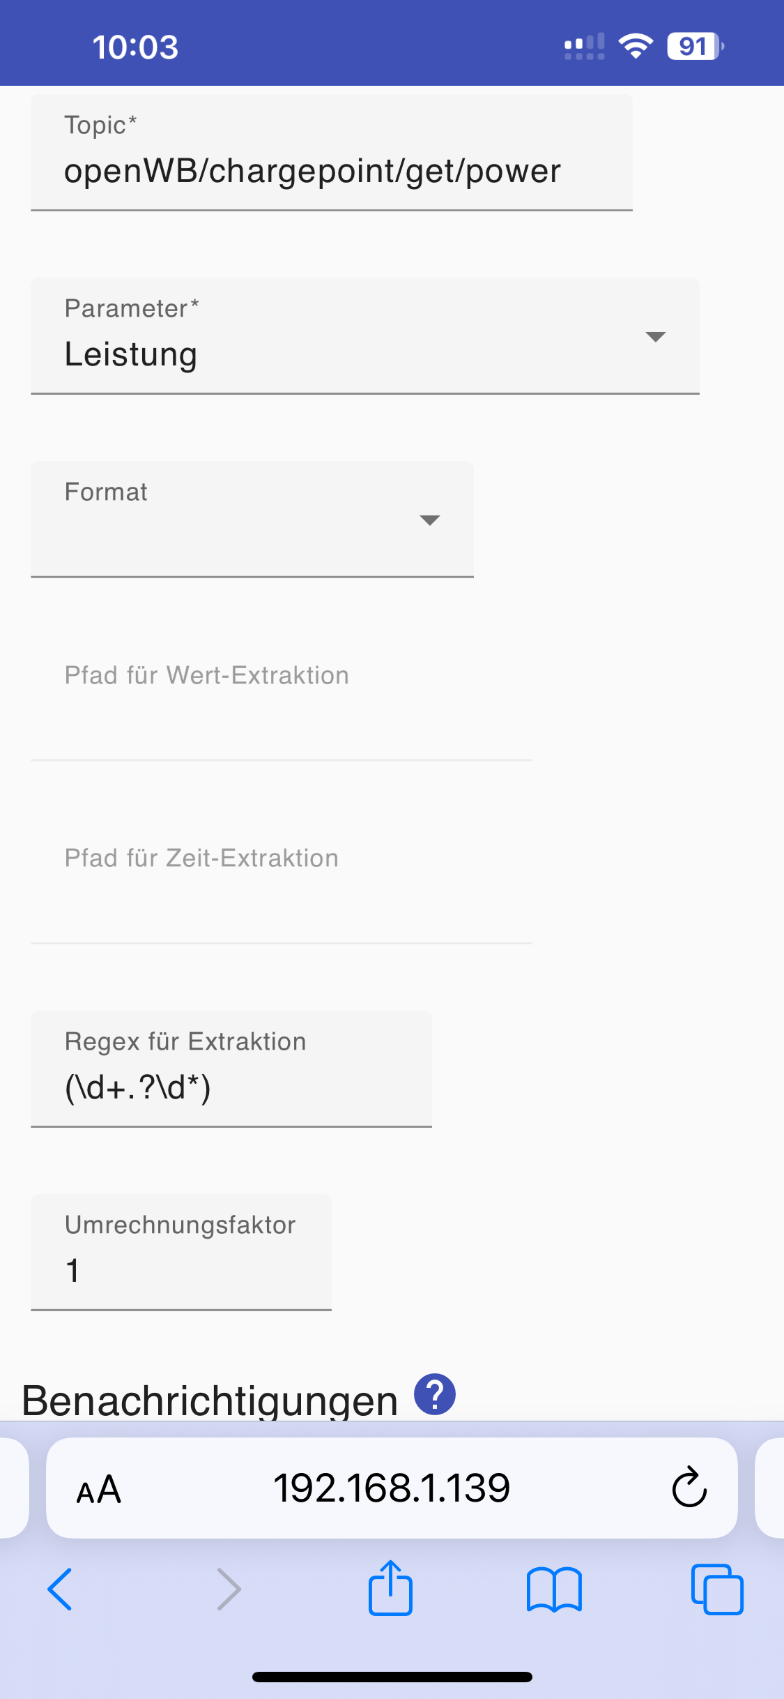The height and width of the screenshot is (1699, 784).
Task: Click the Pfad für Wert-Extraktion field
Action: tap(281, 718)
